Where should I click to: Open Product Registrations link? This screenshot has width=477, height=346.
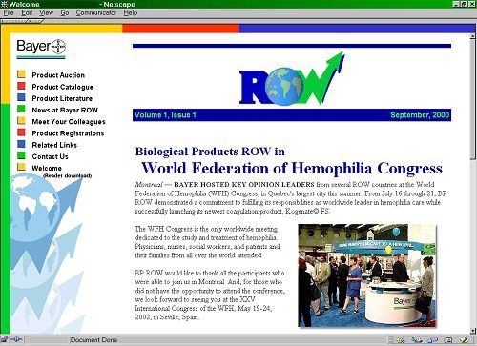[68, 133]
